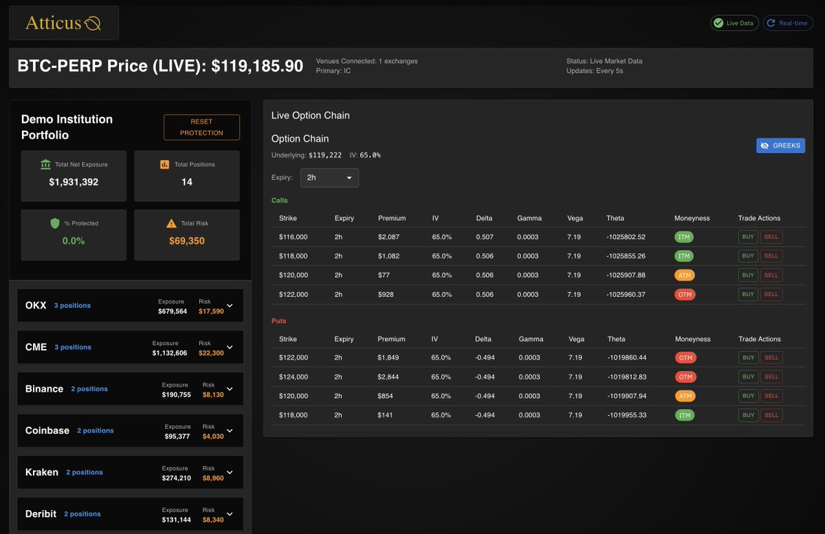Click the RESET PROTECTION button
The width and height of the screenshot is (825, 534).
coord(201,127)
